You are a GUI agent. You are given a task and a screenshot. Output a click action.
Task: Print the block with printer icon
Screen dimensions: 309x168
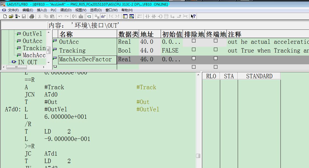tap(32, 16)
